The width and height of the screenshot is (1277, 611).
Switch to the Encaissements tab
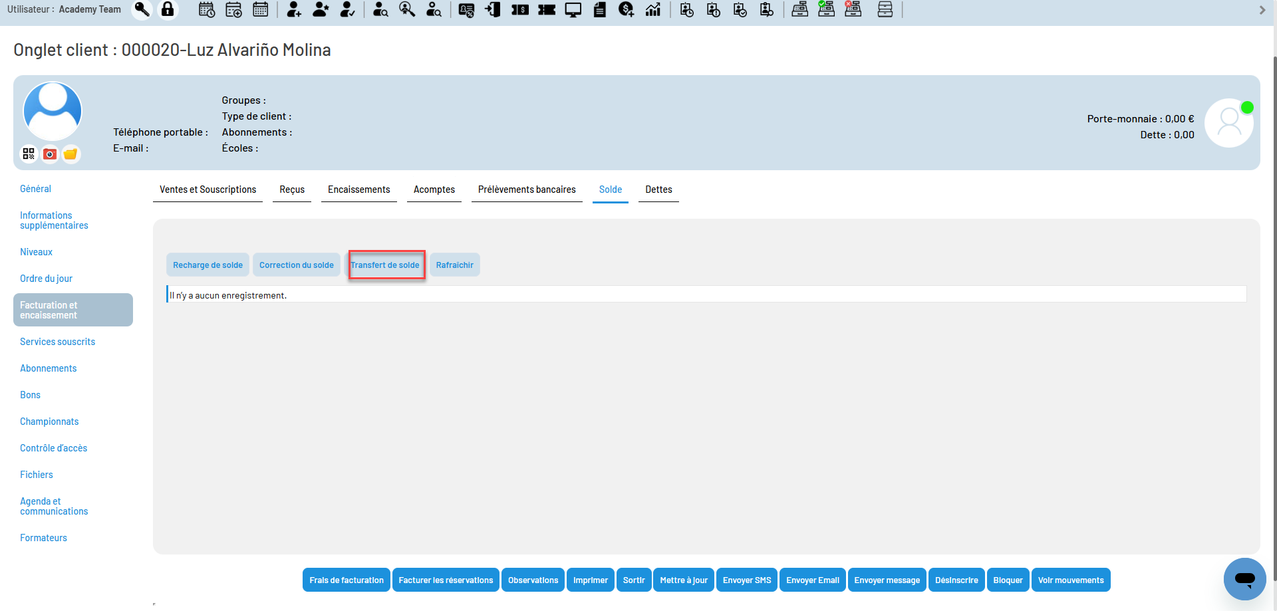[x=359, y=189]
